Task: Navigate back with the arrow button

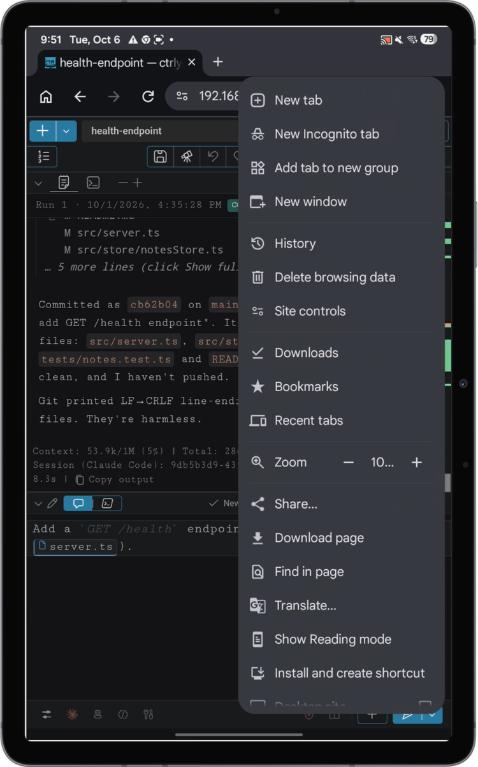Action: [80, 96]
